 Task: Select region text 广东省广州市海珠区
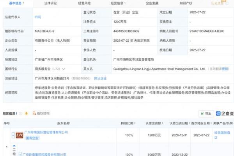pyautogui.click(x=49, y=60)
